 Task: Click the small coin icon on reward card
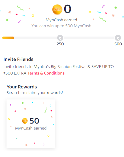[x=25, y=121]
